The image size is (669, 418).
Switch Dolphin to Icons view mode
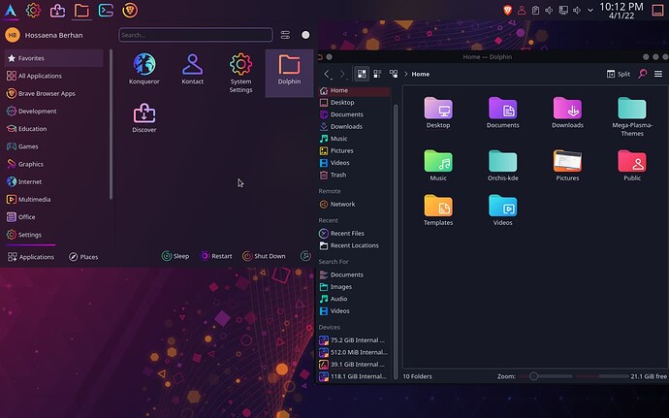[x=362, y=74]
